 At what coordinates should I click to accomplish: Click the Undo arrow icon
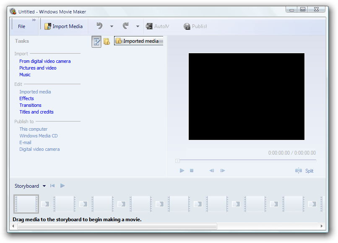coord(99,26)
